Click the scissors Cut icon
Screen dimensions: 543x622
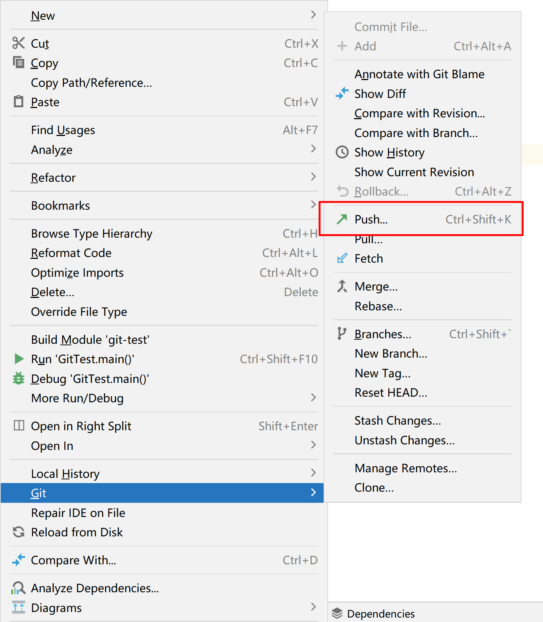point(18,43)
